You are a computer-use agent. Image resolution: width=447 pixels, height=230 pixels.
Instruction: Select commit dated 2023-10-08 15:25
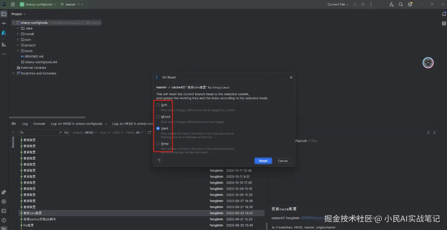(141, 195)
